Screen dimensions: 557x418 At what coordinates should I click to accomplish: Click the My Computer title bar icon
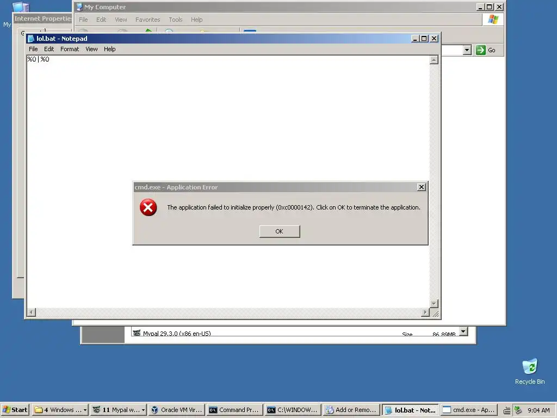pos(79,7)
